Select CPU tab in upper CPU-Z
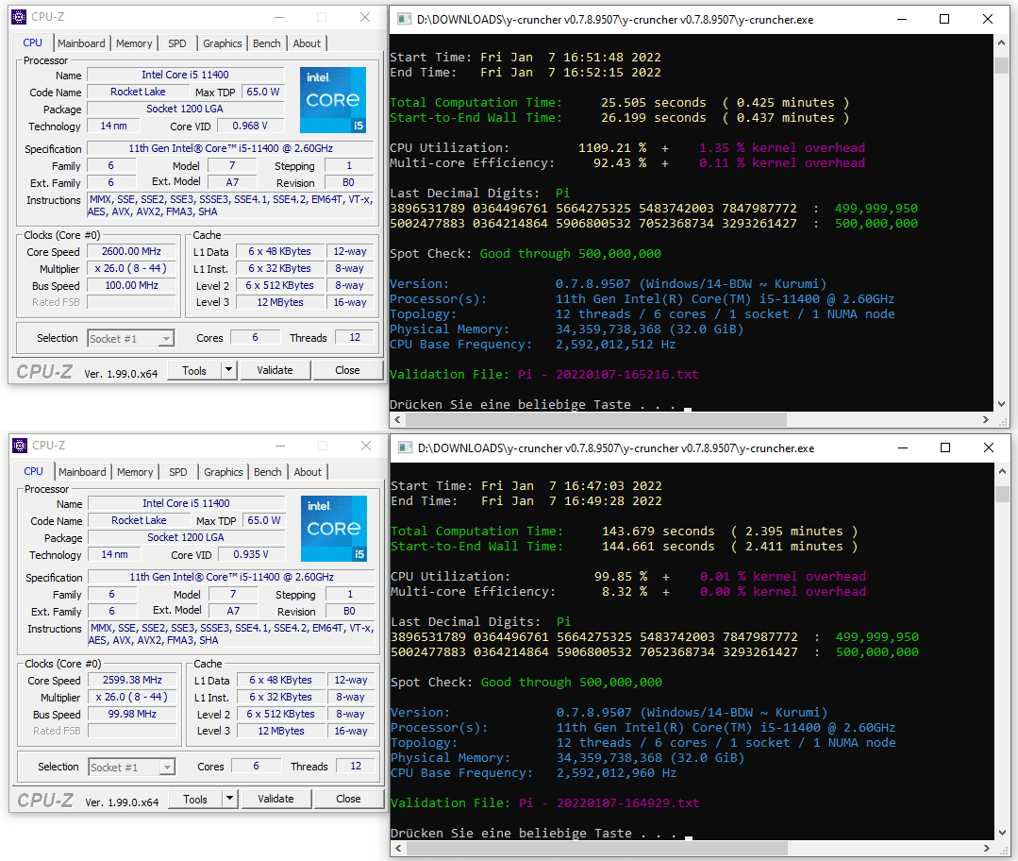This screenshot has width=1018, height=861. (x=32, y=42)
